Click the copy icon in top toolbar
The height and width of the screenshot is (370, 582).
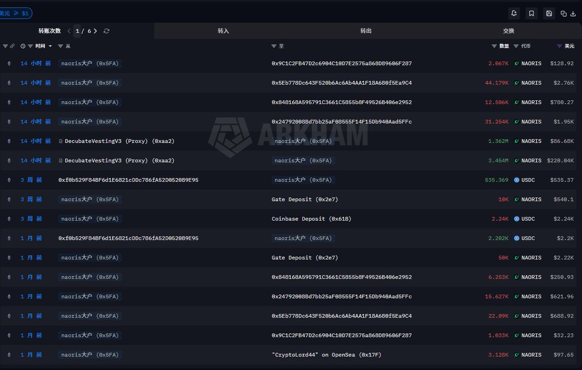tap(564, 14)
